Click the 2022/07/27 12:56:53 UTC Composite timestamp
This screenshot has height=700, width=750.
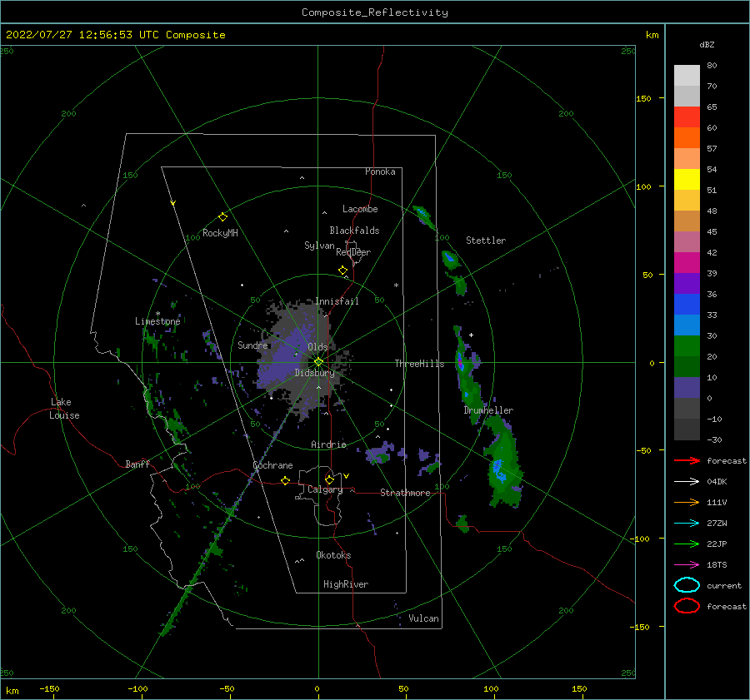[115, 35]
